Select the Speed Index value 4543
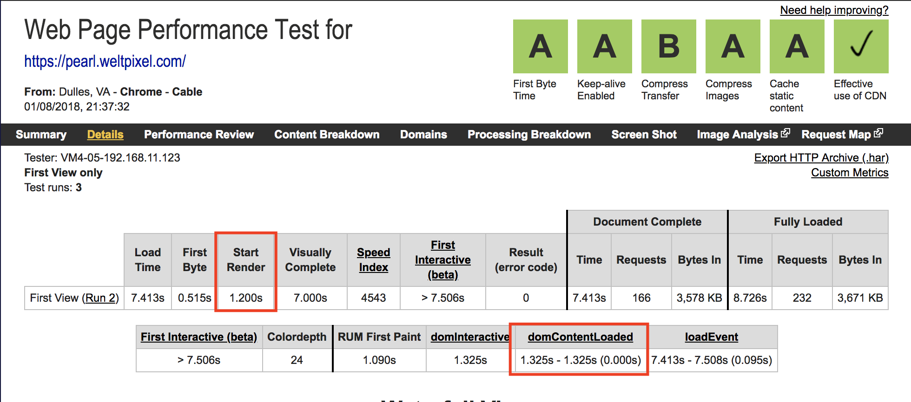Viewport: 911px width, 402px height. click(373, 298)
